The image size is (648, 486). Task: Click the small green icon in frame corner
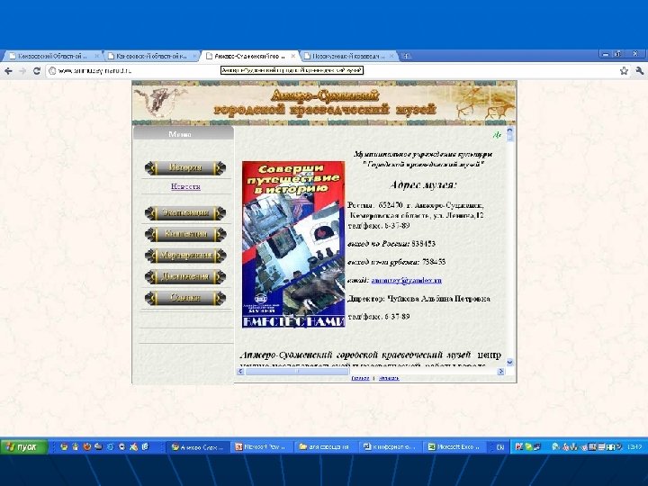click(x=497, y=135)
